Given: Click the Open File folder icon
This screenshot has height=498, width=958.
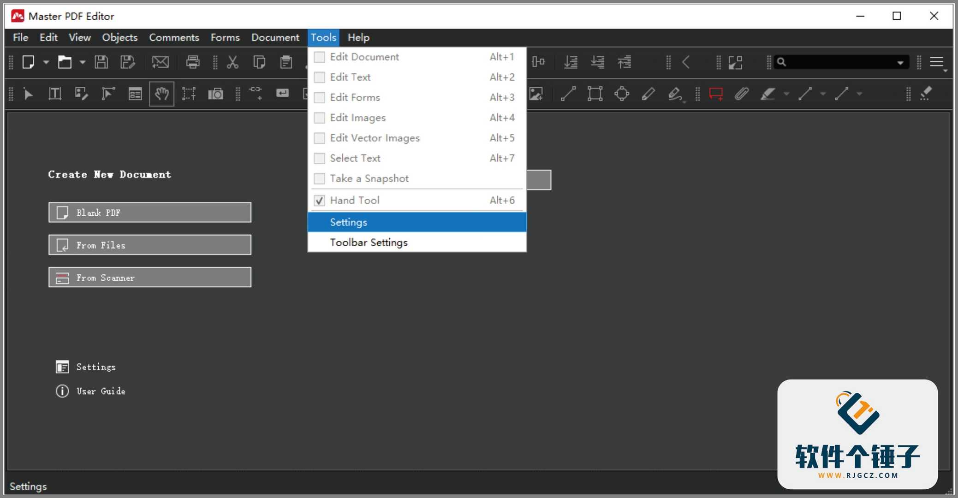Looking at the screenshot, I should (65, 62).
